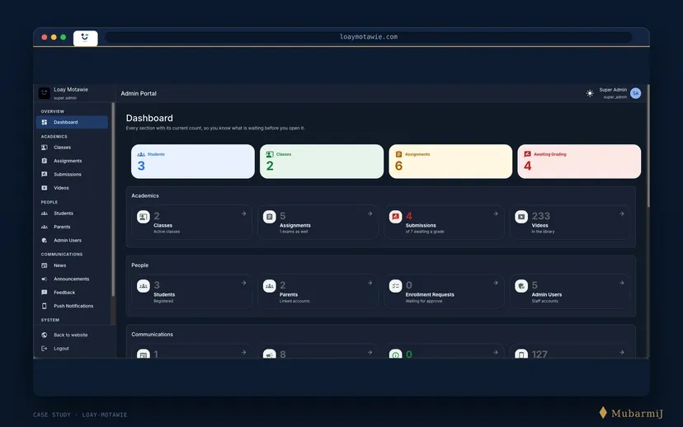Click the sidebar scrollbar
This screenshot has width=683, height=427.
tap(113, 199)
